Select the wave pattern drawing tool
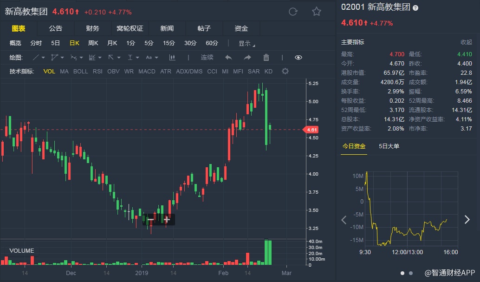Image resolution: width=480 pixels, height=282 pixels. 73,57
